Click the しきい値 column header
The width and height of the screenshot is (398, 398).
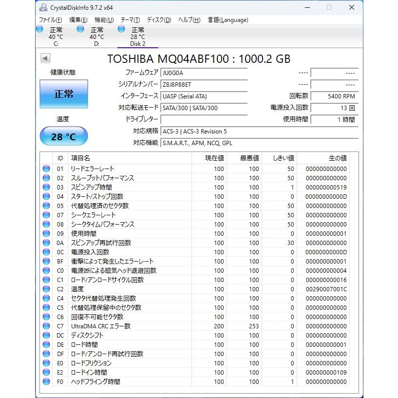coord(279,158)
